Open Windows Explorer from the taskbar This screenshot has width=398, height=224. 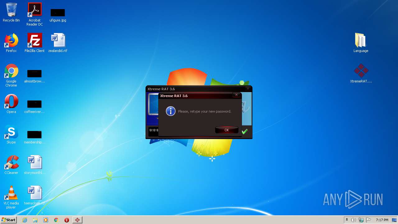[x=35, y=220]
